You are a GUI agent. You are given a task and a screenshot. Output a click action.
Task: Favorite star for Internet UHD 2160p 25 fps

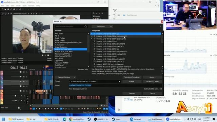pyautogui.click(x=95, y=57)
